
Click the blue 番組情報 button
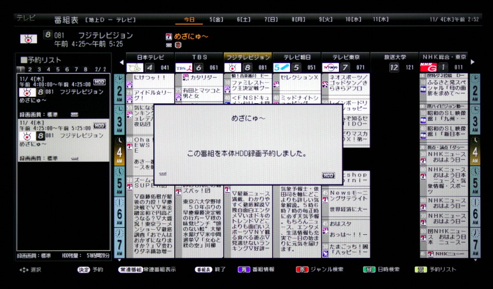pyautogui.click(x=256, y=269)
